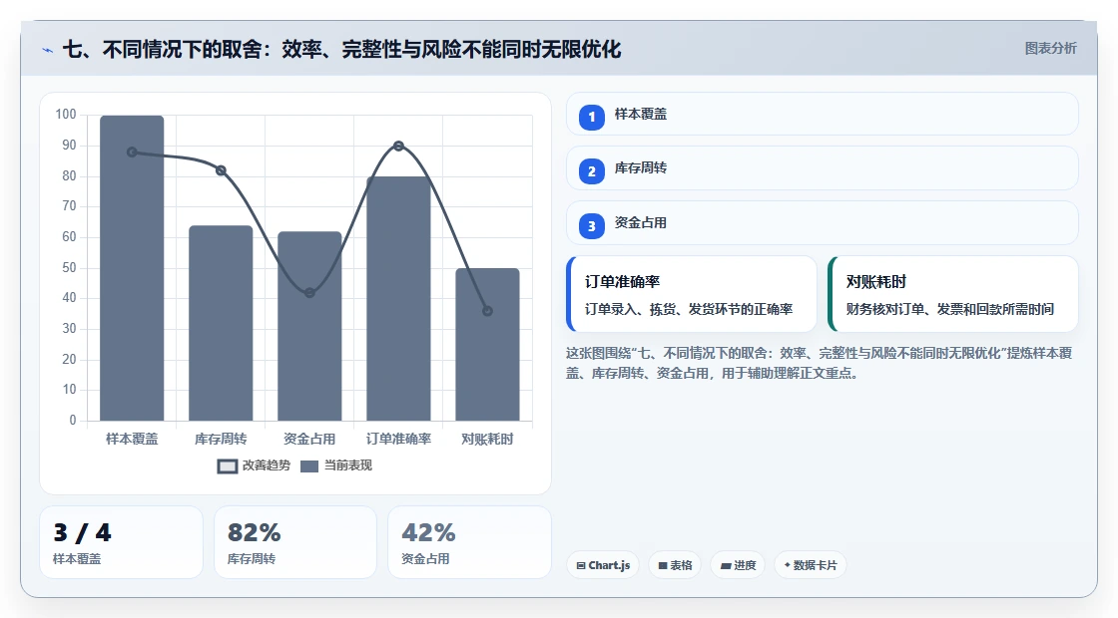Click the summary paragraph starting 这张图围绕
This screenshot has width=1118, height=618.
tap(820, 363)
